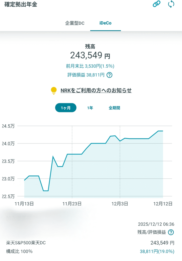Click the 12月3日 date on chart axis
The height and width of the screenshot is (261, 182).
click(120, 204)
